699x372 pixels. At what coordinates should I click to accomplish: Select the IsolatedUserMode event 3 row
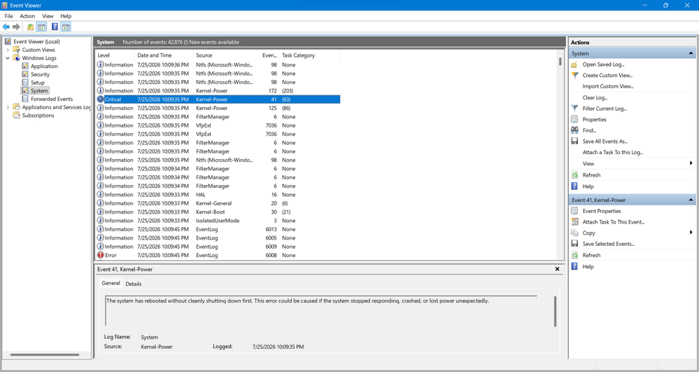tap(218, 221)
